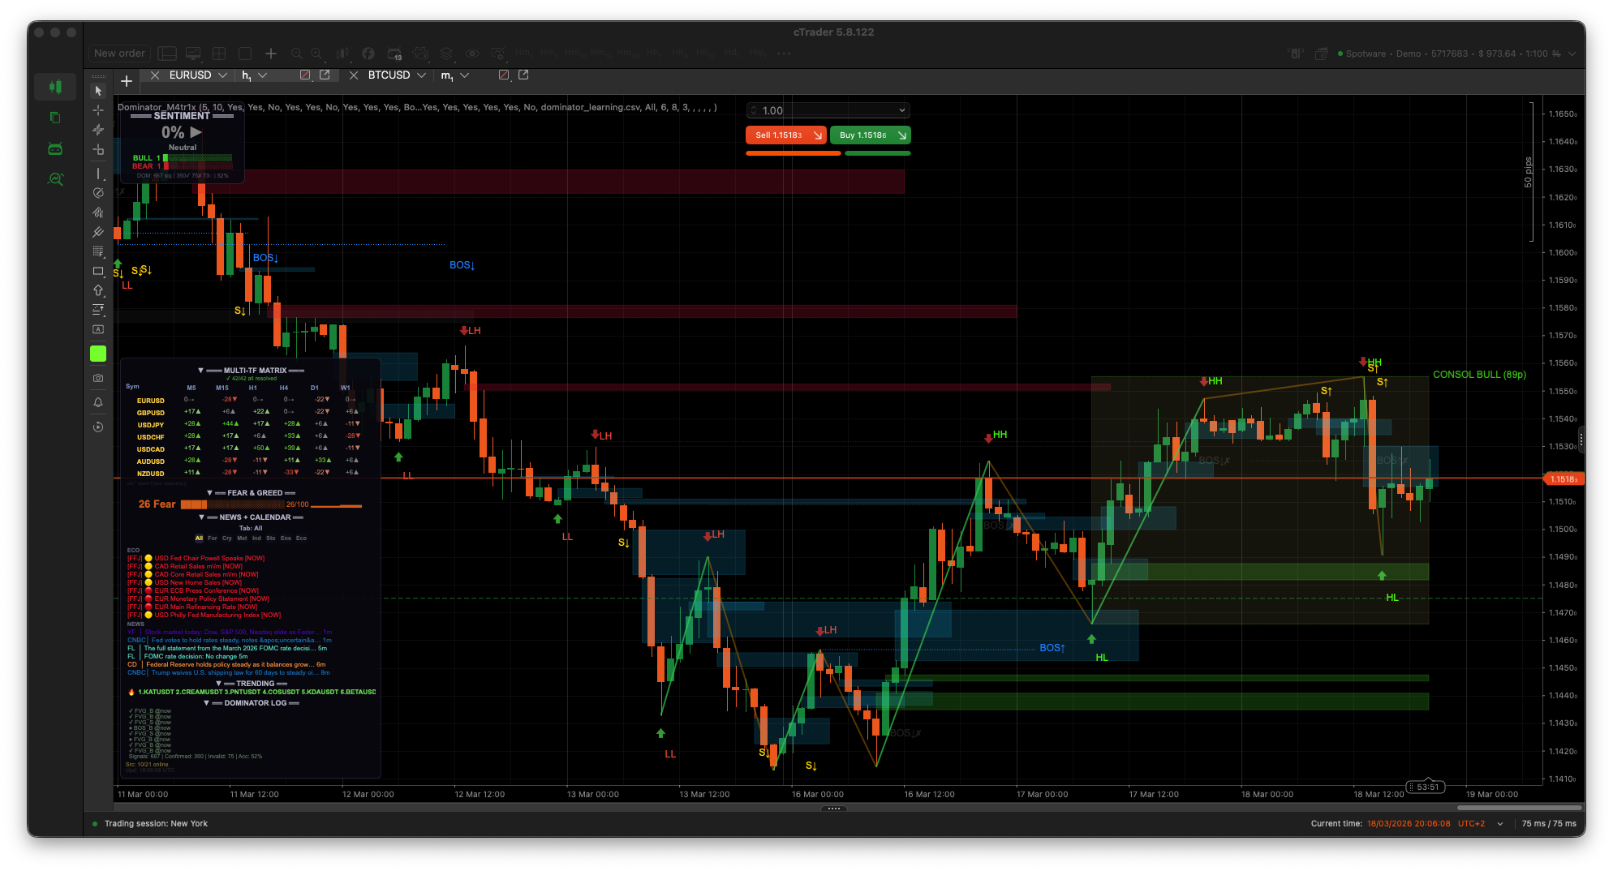Select the Cry news filter tab
Viewport: 1613px width, 871px height.
tap(227, 538)
